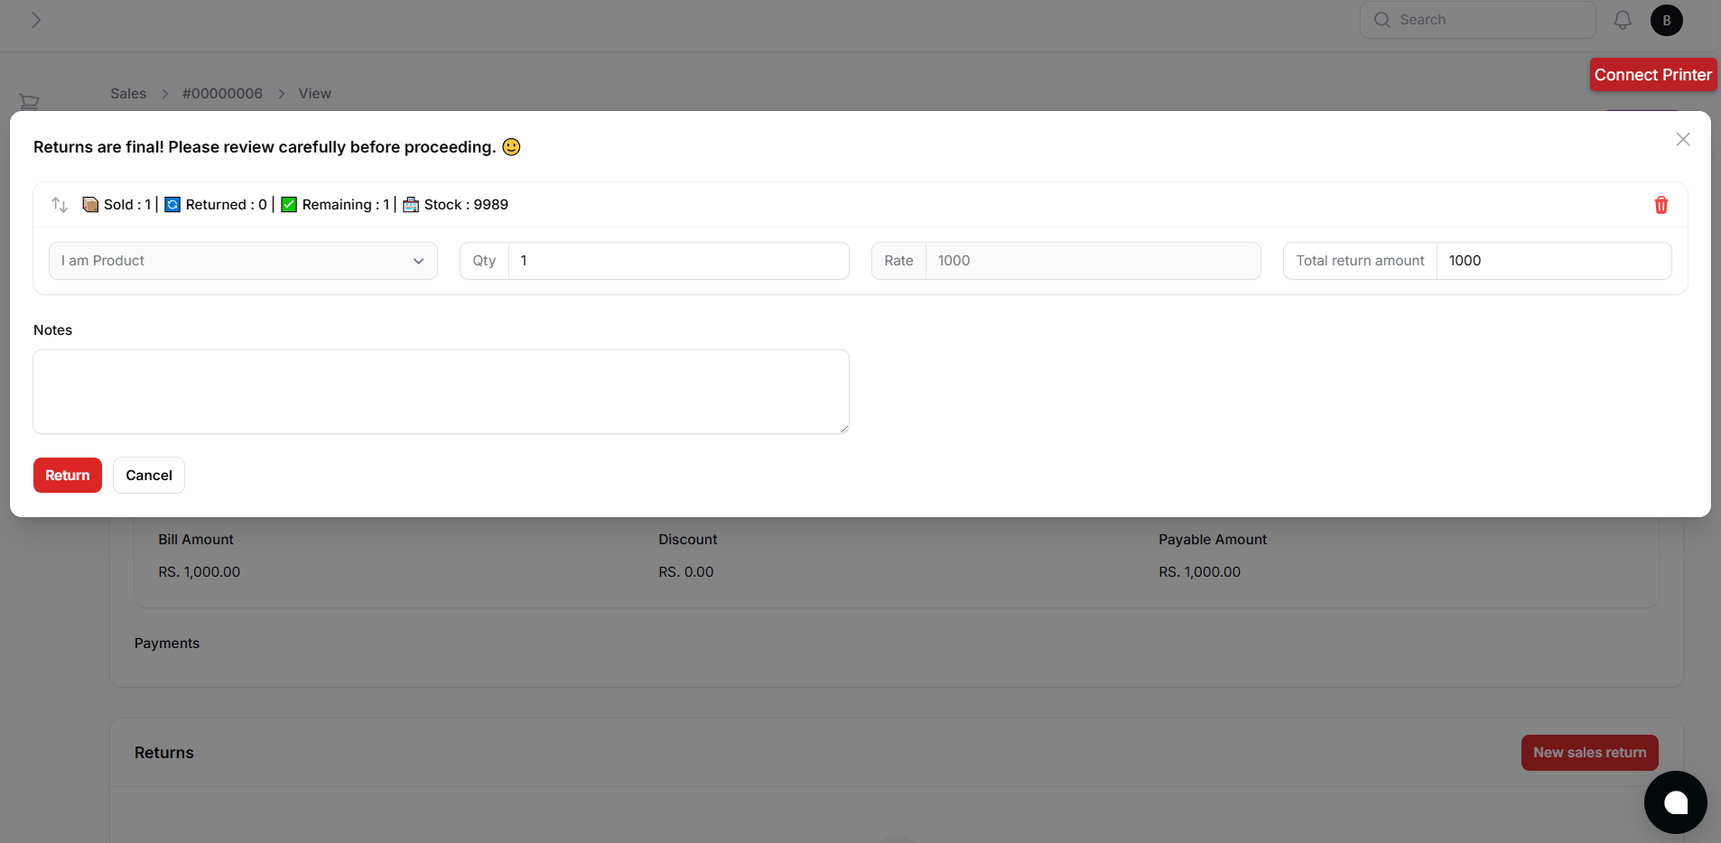Image resolution: width=1721 pixels, height=843 pixels.
Task: Open the user avatar B menu
Action: tap(1667, 20)
